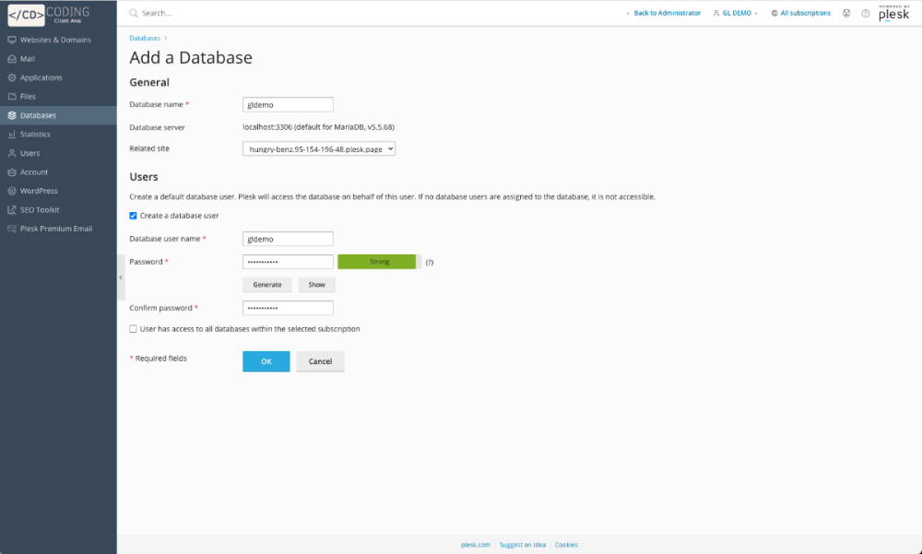The height and width of the screenshot is (554, 922).
Task: Click the help question mark icon in header
Action: (865, 14)
